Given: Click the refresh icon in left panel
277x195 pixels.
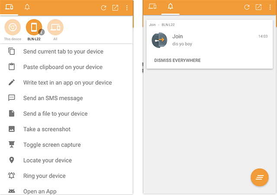Looking at the screenshot, I should click(103, 8).
